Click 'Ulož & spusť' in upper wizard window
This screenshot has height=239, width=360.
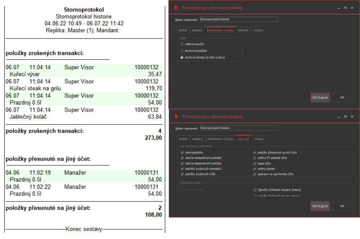click(x=320, y=97)
